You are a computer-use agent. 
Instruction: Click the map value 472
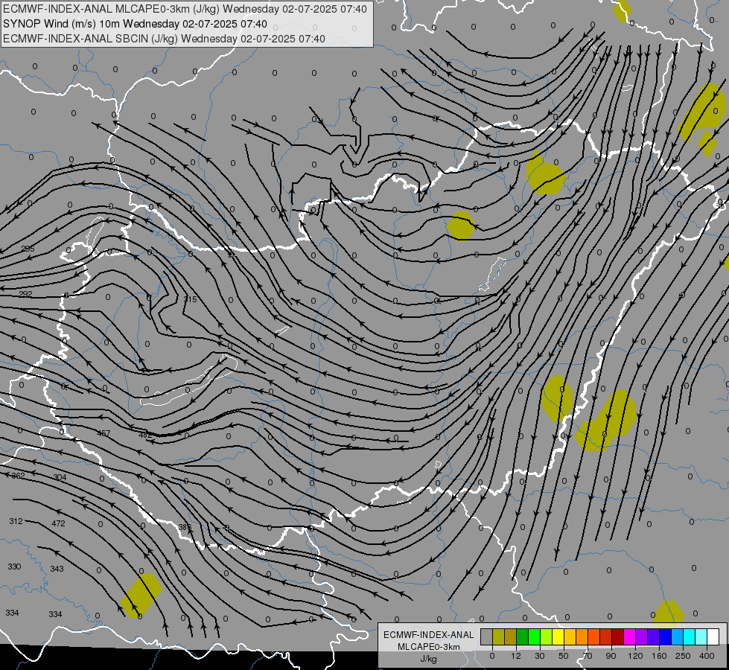pos(58,523)
